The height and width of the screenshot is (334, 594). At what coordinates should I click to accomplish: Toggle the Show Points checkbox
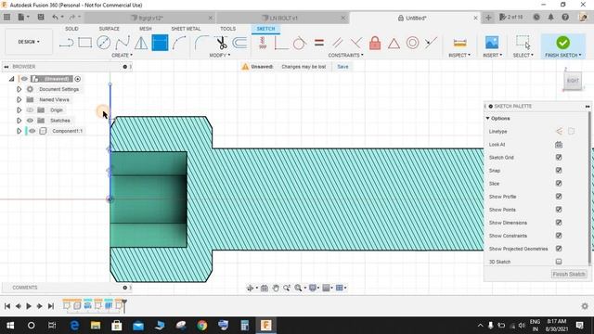click(x=559, y=210)
